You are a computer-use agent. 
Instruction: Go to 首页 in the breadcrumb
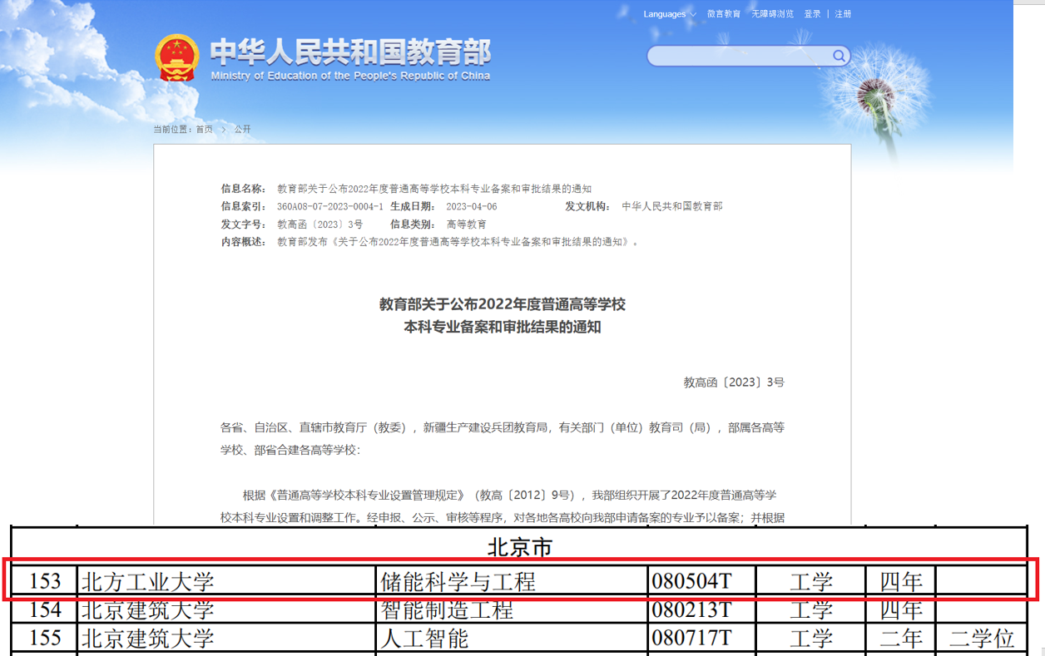pyautogui.click(x=204, y=130)
